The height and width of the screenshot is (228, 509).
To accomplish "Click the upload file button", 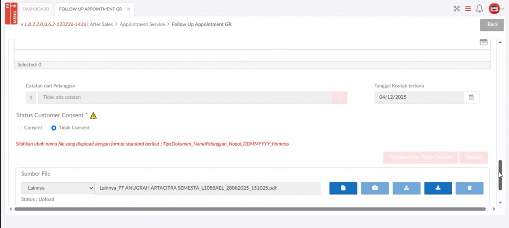I will click(406, 188).
